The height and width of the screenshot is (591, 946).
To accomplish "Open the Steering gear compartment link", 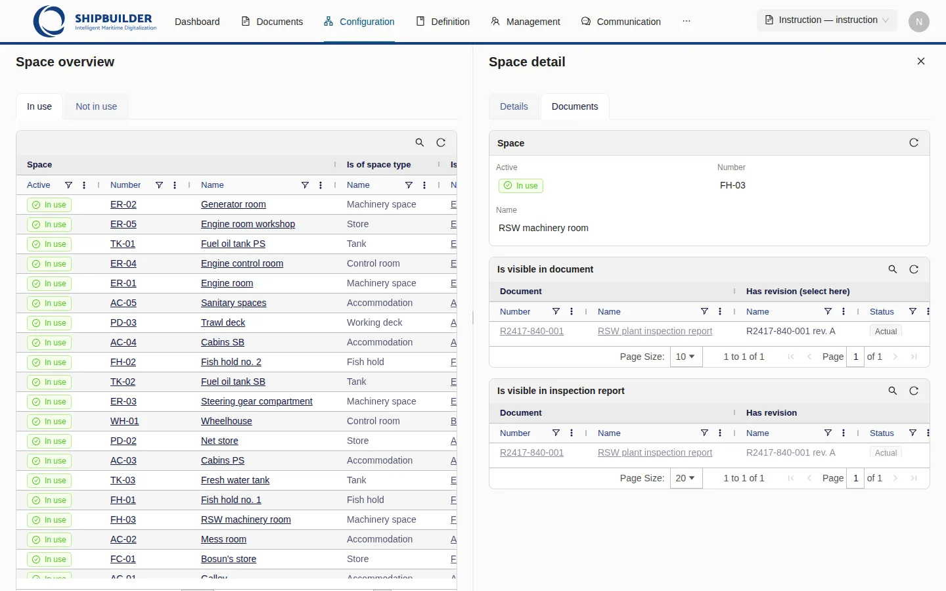I will 257,401.
